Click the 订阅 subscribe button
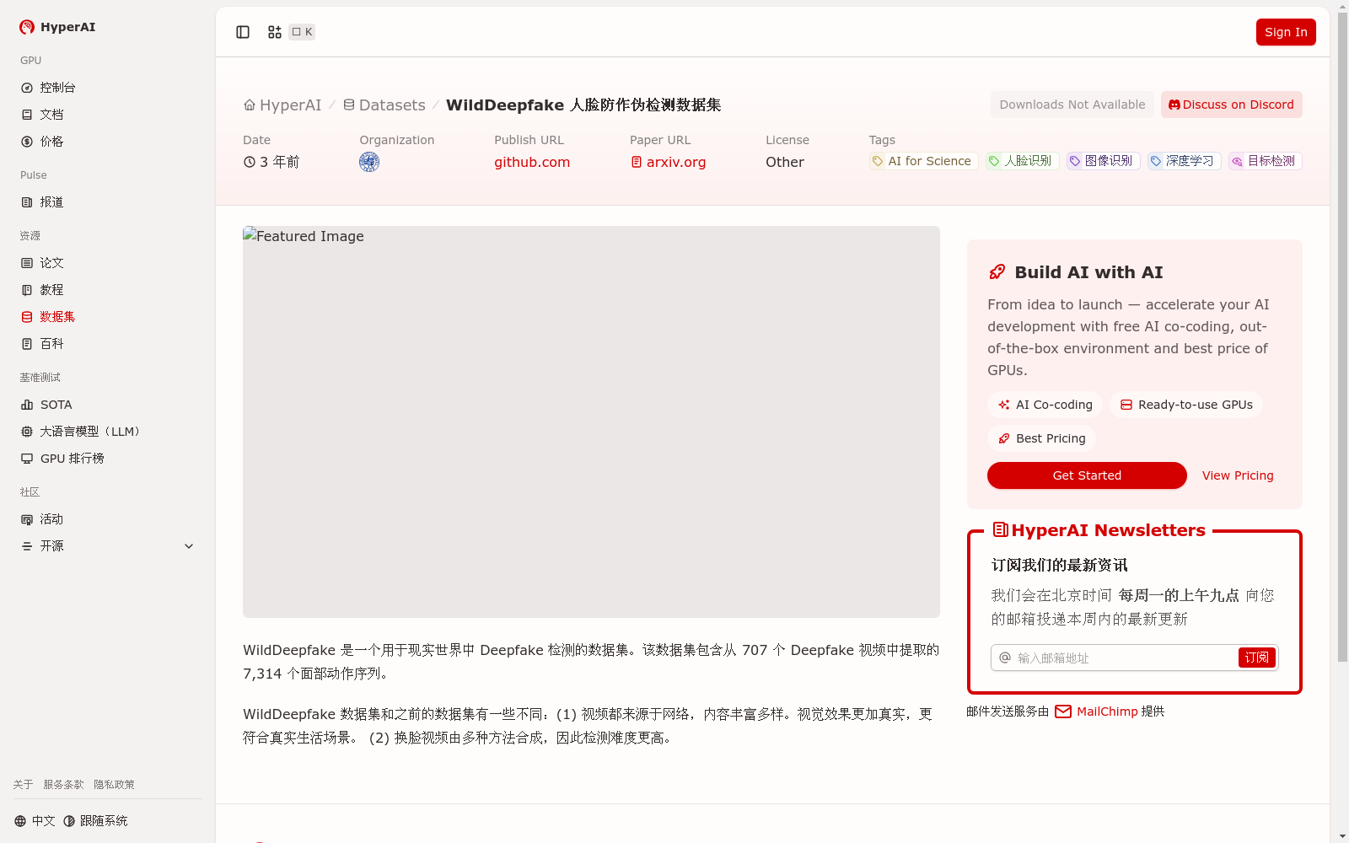 [1256, 658]
